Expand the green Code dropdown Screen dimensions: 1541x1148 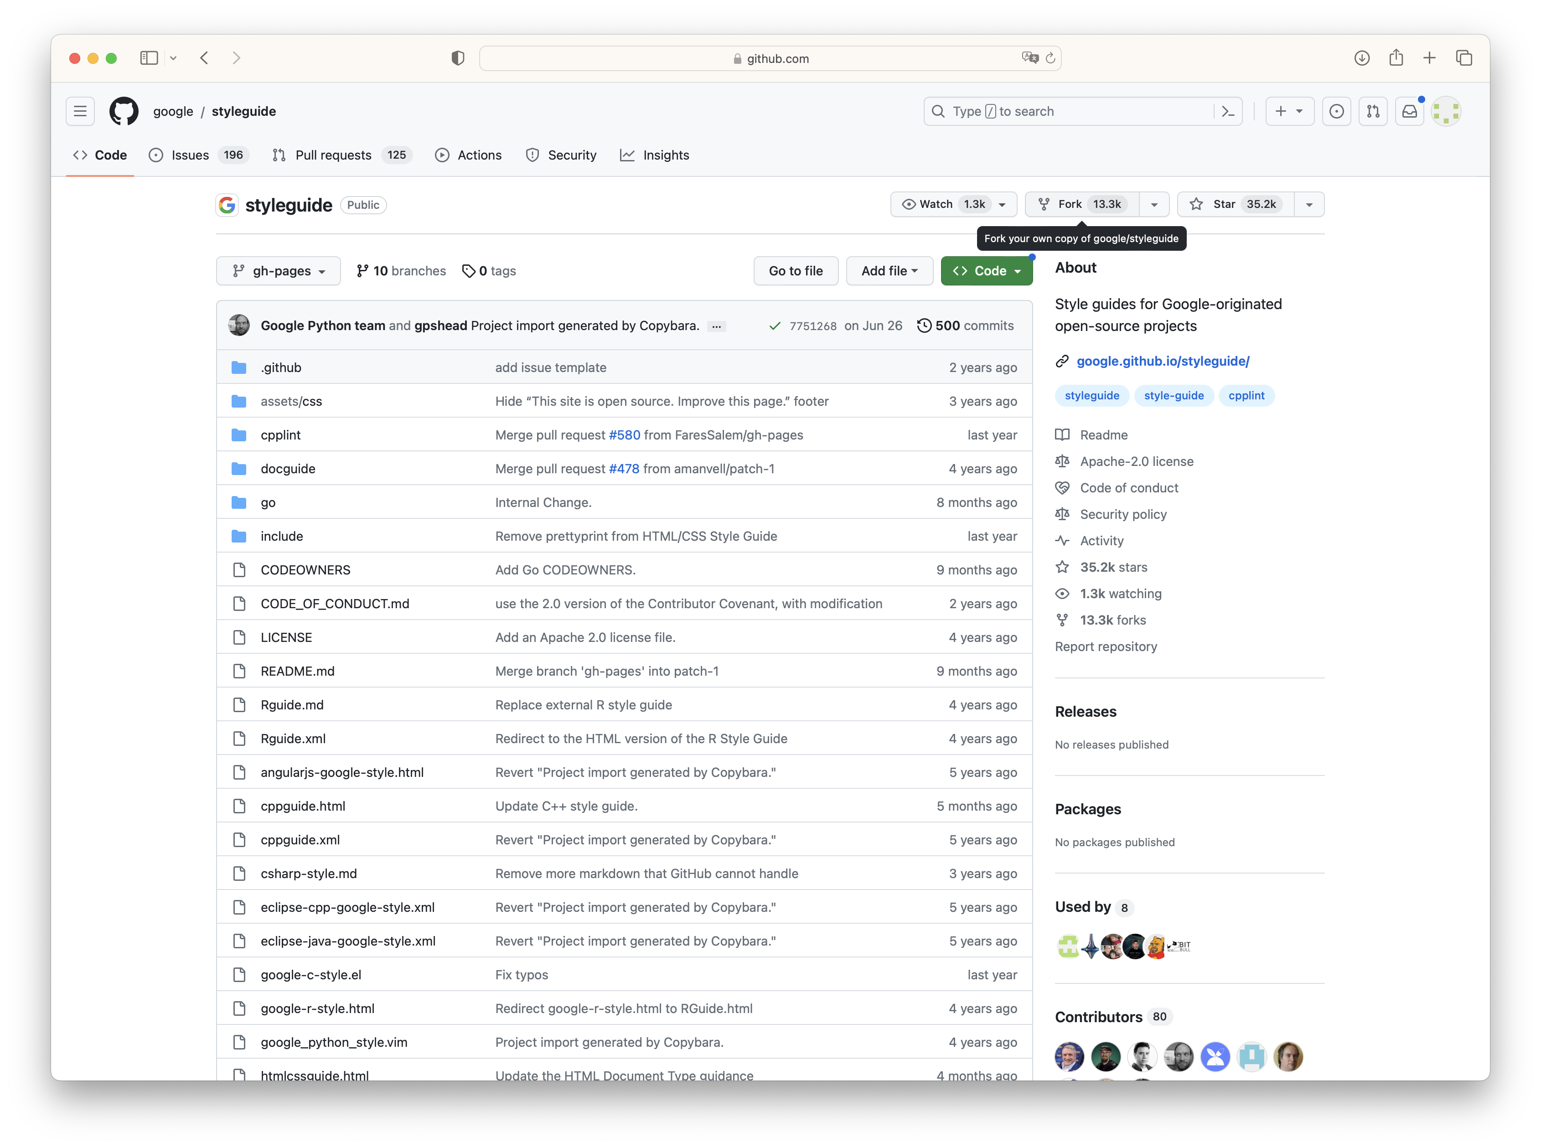click(x=986, y=271)
